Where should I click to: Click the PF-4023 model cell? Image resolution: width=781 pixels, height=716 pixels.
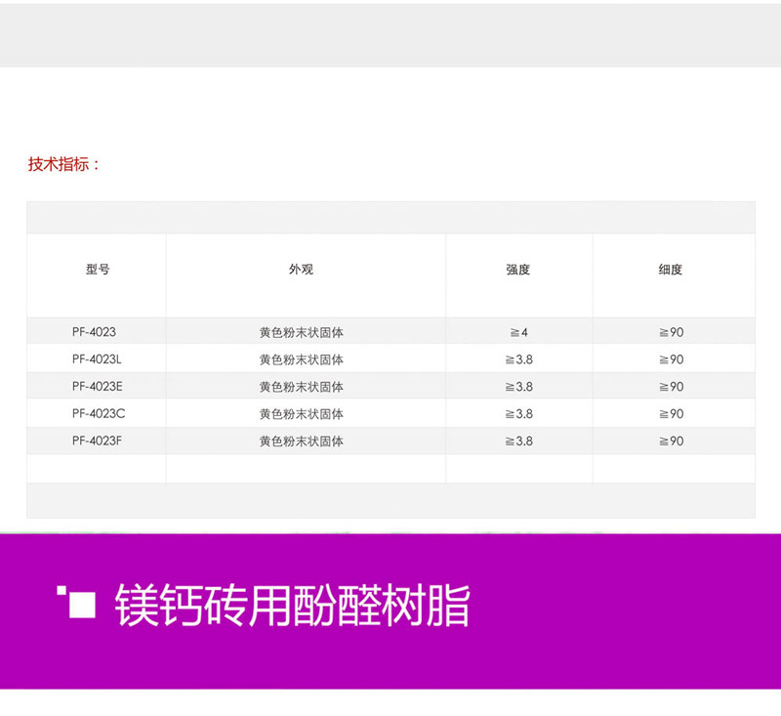[94, 332]
